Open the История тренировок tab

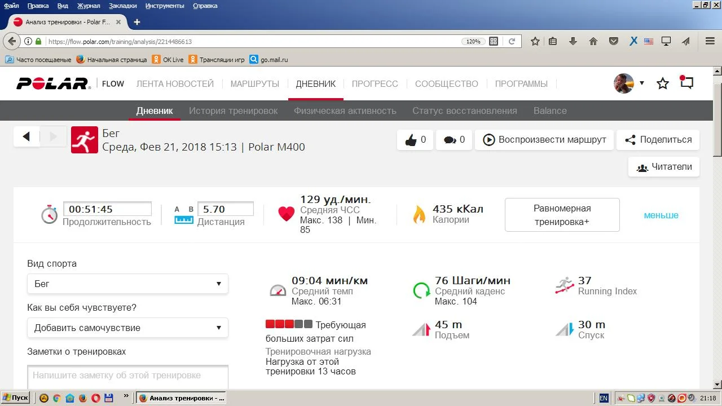(x=233, y=111)
